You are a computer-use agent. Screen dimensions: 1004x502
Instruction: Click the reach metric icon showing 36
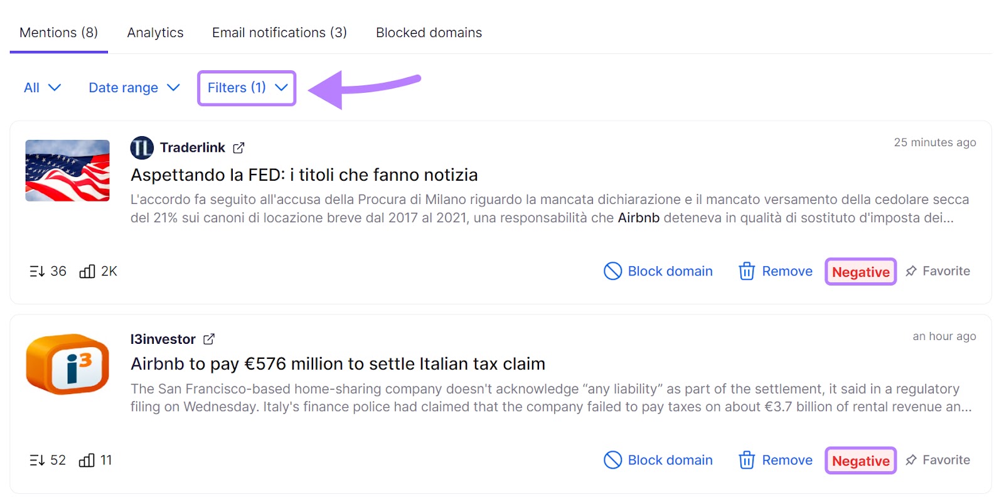[38, 271]
